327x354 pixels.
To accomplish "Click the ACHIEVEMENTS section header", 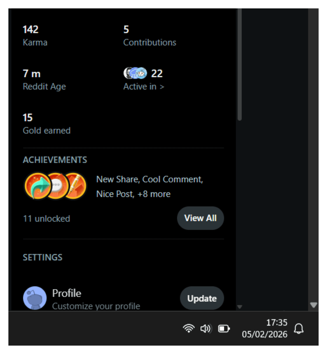I will point(55,160).
